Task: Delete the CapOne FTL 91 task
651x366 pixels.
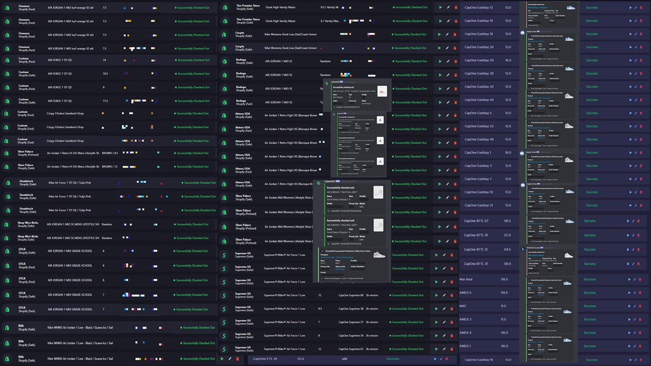Action: (446, 359)
